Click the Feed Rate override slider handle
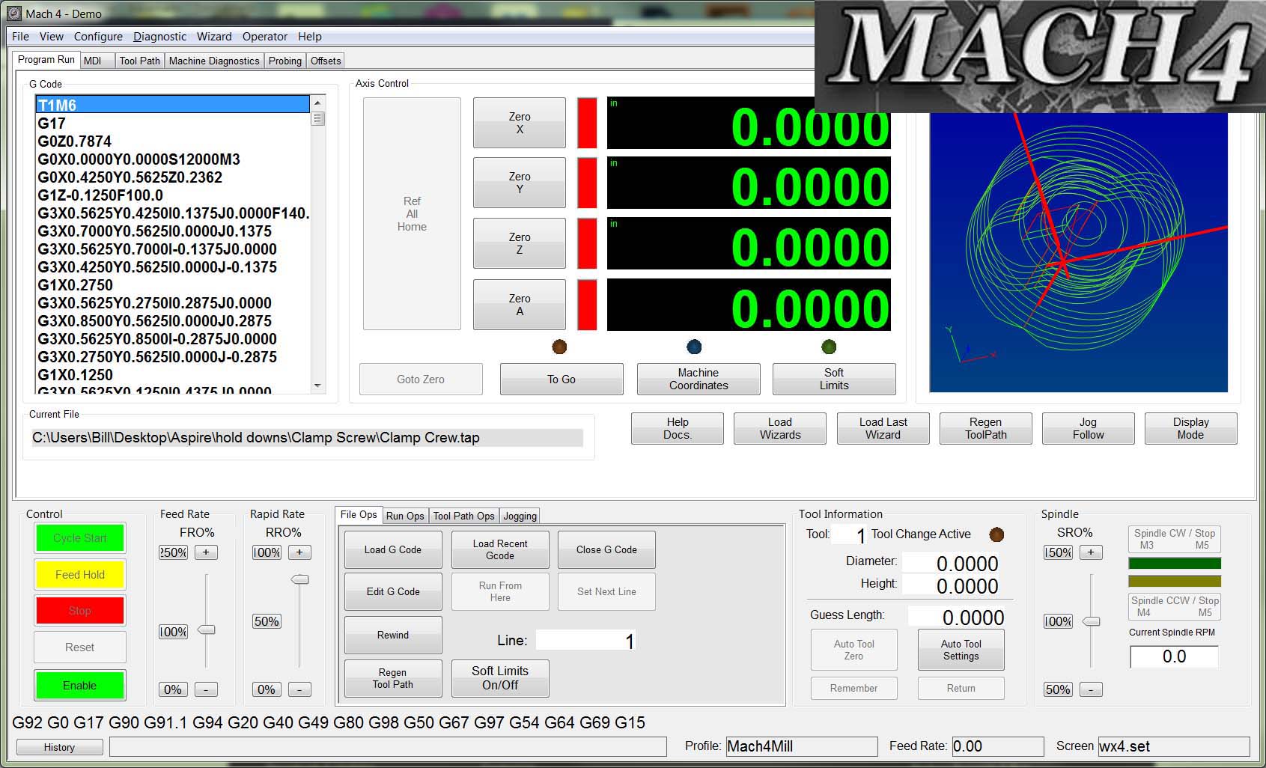The image size is (1266, 768). pos(207,630)
